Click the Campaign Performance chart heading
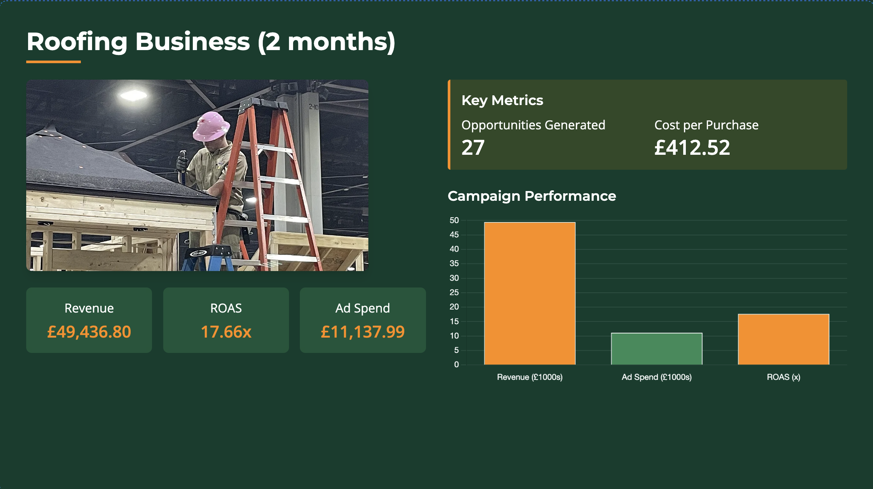This screenshot has width=873, height=489. click(x=532, y=196)
